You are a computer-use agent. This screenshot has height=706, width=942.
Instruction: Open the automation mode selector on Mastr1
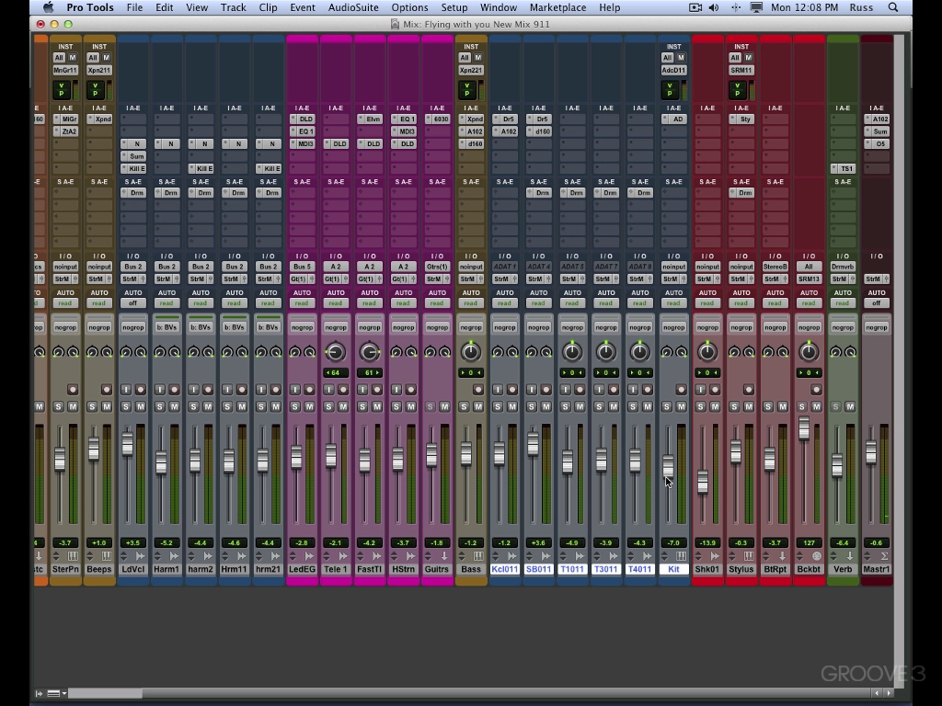coord(876,303)
